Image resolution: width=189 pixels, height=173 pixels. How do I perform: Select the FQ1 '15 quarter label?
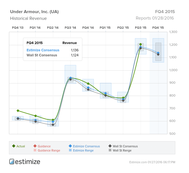[105, 28]
